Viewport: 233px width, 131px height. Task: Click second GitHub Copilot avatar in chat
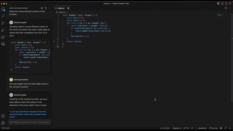pyautogui.click(x=11, y=95)
